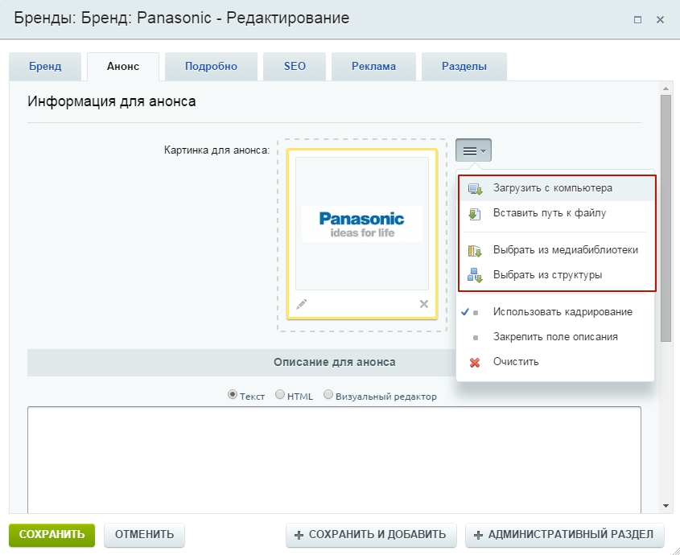The image size is (680, 555).
Task: Select Визуальный редактор radio button
Action: 328,395
